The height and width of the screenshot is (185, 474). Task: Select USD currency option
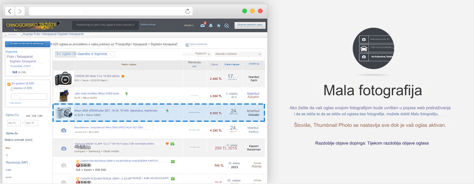(28, 116)
